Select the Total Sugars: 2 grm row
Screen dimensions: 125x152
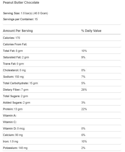click(62, 96)
